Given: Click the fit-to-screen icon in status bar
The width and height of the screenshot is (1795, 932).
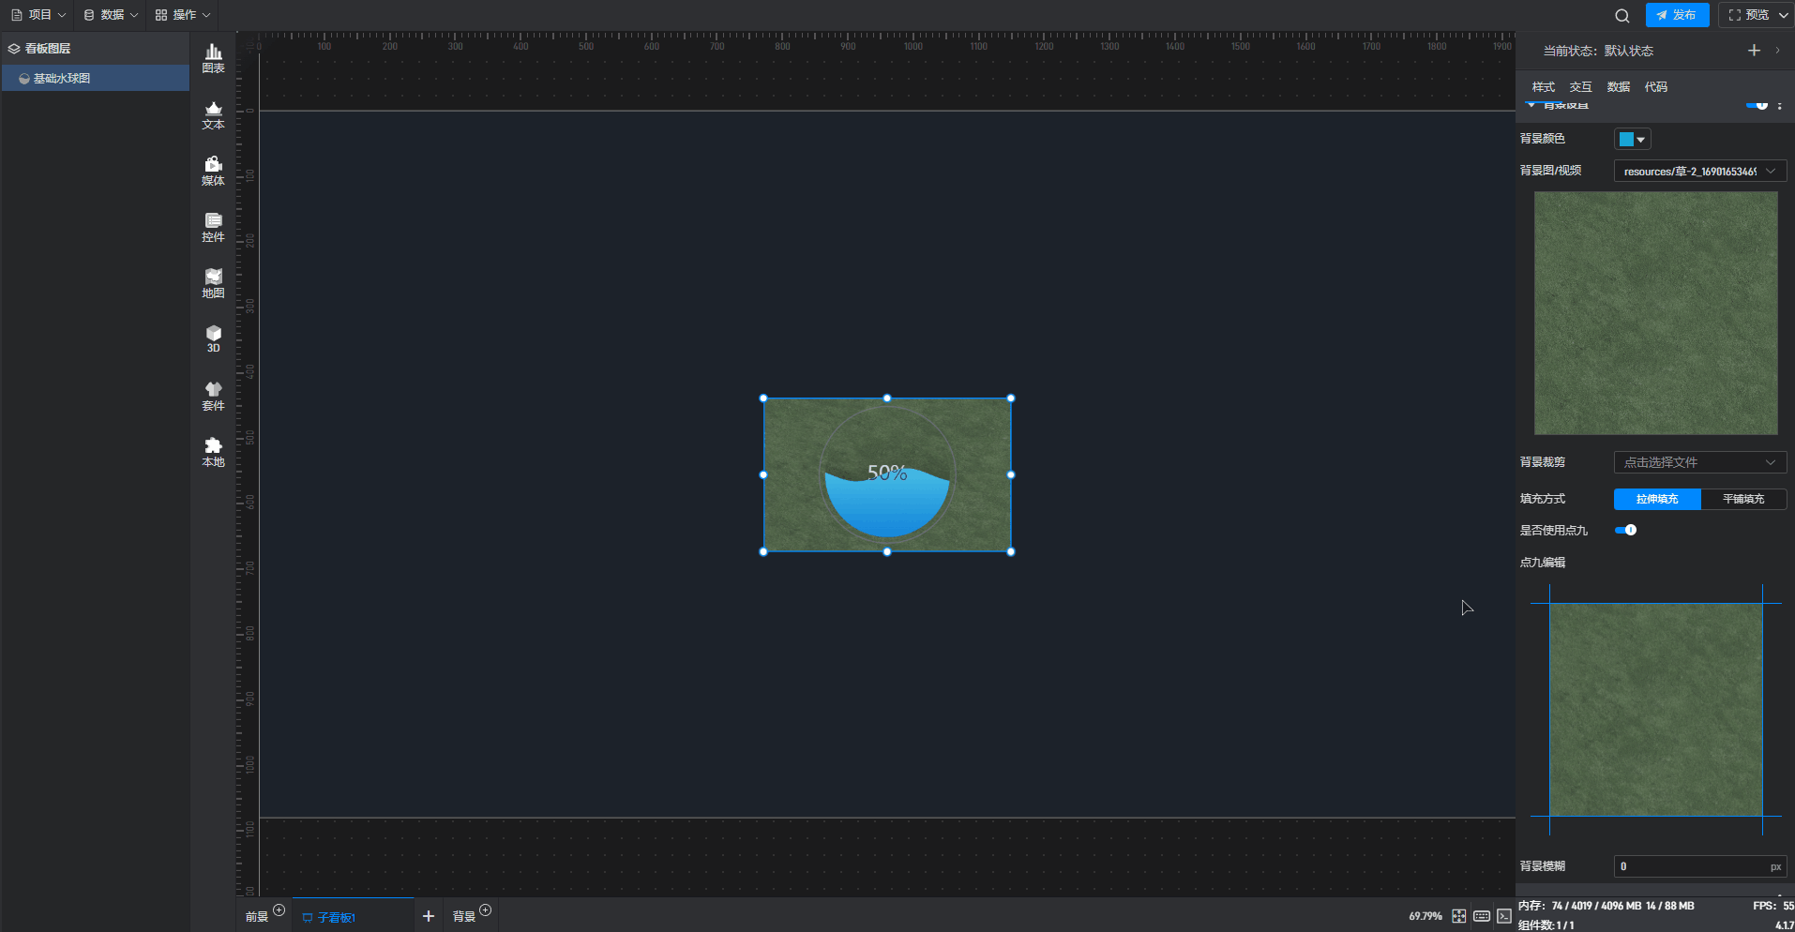Looking at the screenshot, I should coord(1458,916).
